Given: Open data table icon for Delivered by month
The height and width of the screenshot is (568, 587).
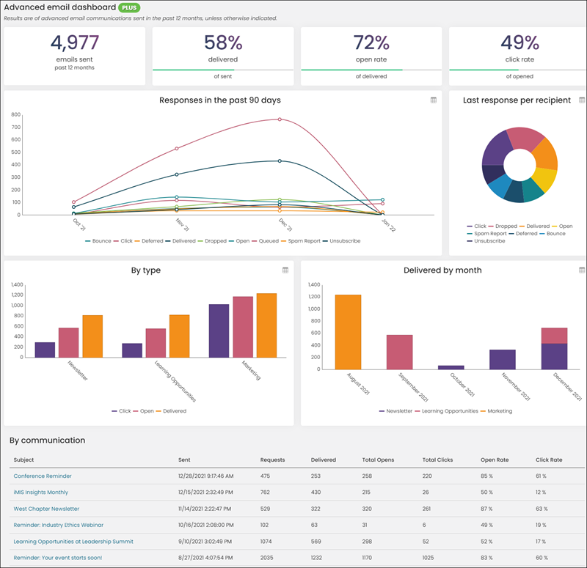Looking at the screenshot, I should tap(582, 270).
